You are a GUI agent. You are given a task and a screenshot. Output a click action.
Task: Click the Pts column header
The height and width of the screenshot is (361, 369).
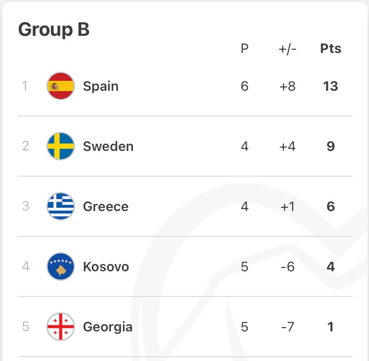click(x=331, y=49)
